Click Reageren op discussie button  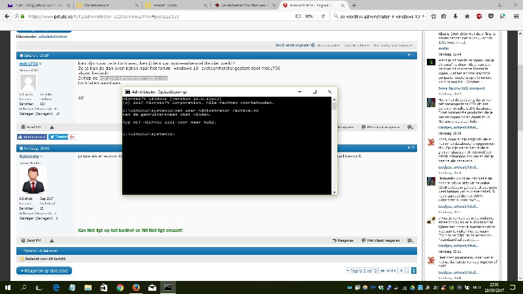pos(44,270)
